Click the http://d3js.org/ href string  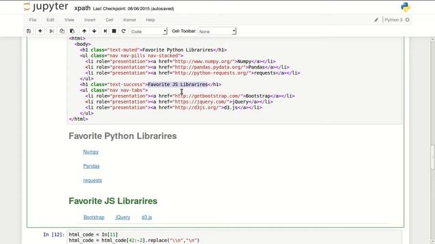198,108
